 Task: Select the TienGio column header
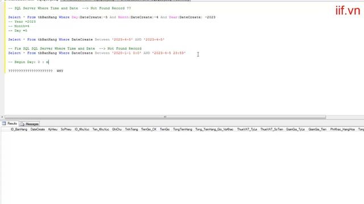click(x=164, y=129)
